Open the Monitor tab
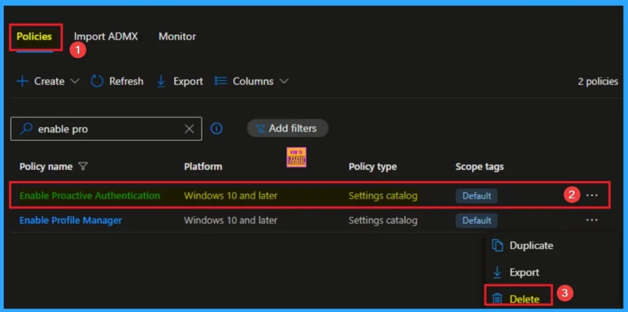628x312 pixels. point(177,36)
